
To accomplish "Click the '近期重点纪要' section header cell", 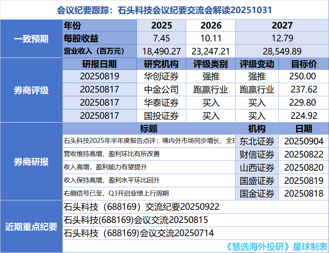I will click(31, 226).
